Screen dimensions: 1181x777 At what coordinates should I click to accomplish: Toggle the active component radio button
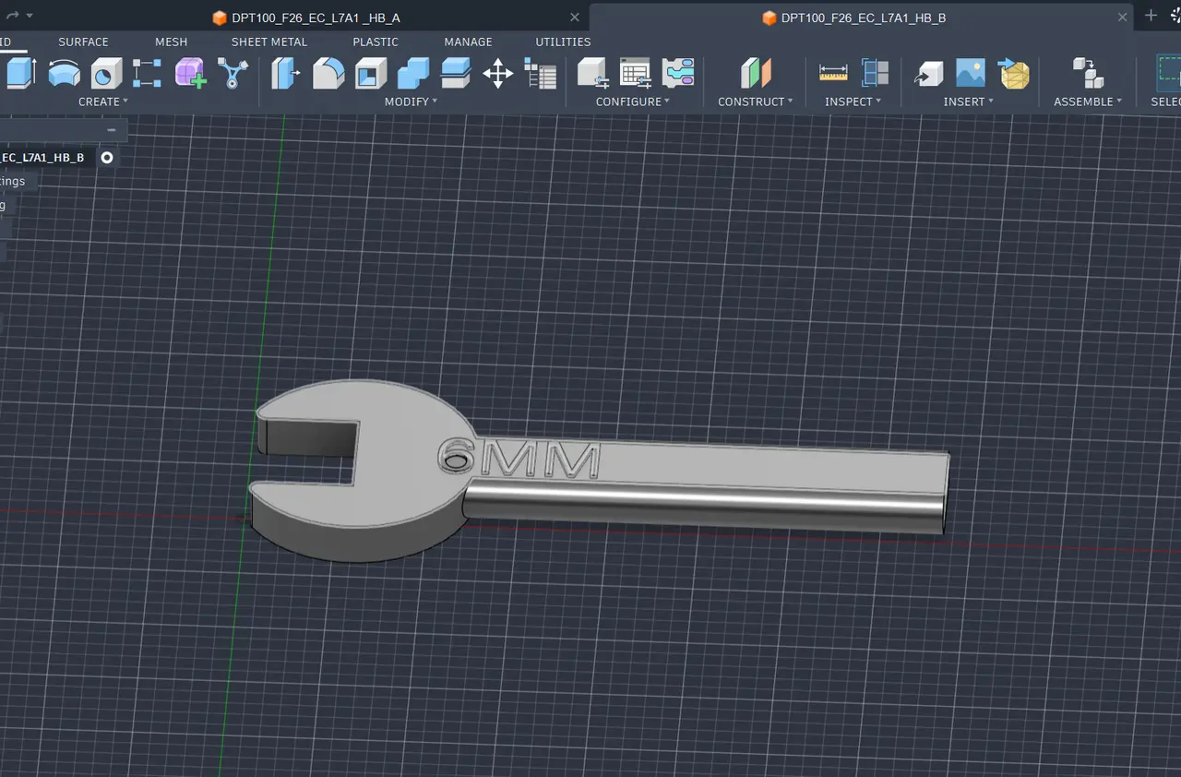(x=107, y=158)
